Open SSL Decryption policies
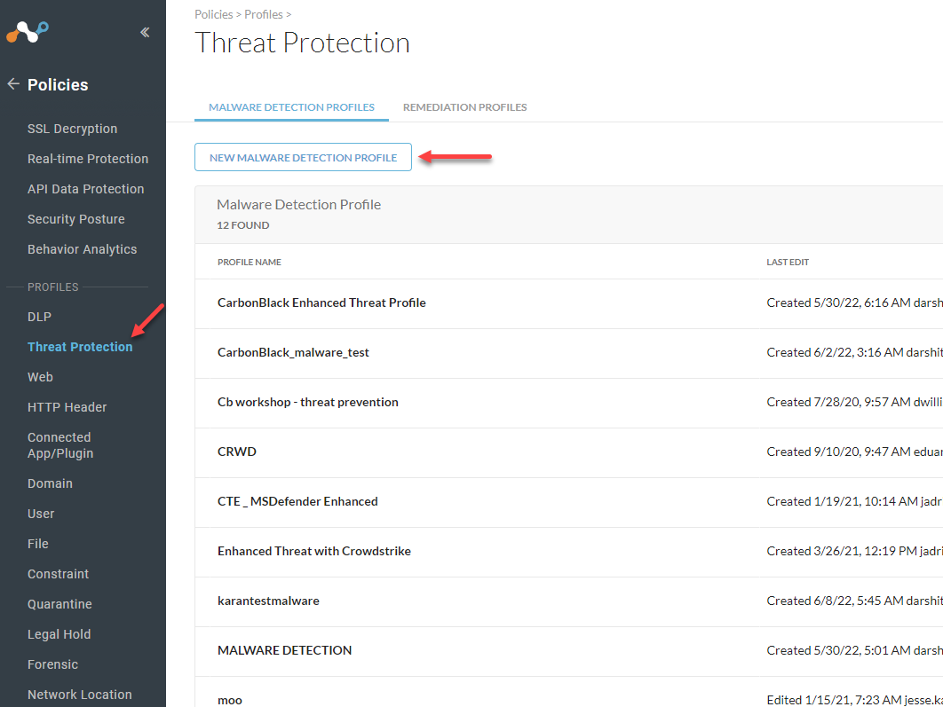Viewport: 943px width, 707px height. (72, 129)
